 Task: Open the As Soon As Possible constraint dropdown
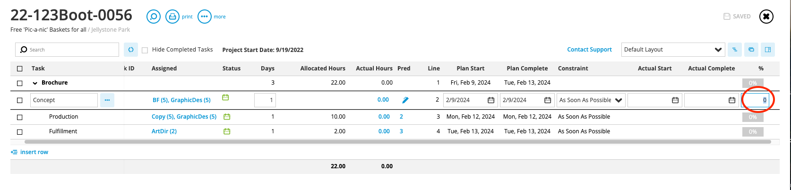[591, 100]
